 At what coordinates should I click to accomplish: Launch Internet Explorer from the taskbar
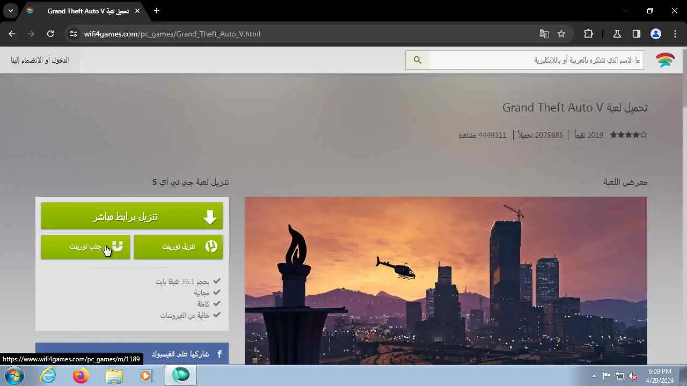coord(48,375)
